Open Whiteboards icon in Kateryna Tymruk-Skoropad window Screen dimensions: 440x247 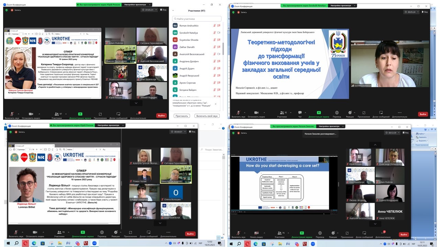pyautogui.click(x=119, y=115)
